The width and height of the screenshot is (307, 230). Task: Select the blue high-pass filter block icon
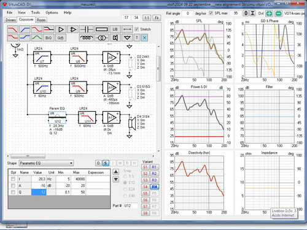pos(25,29)
